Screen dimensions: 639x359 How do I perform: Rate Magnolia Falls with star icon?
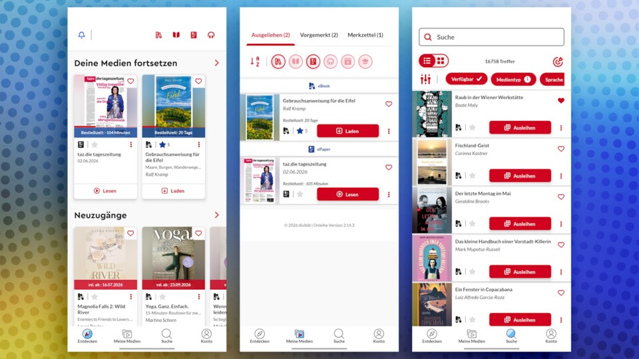coord(95,297)
